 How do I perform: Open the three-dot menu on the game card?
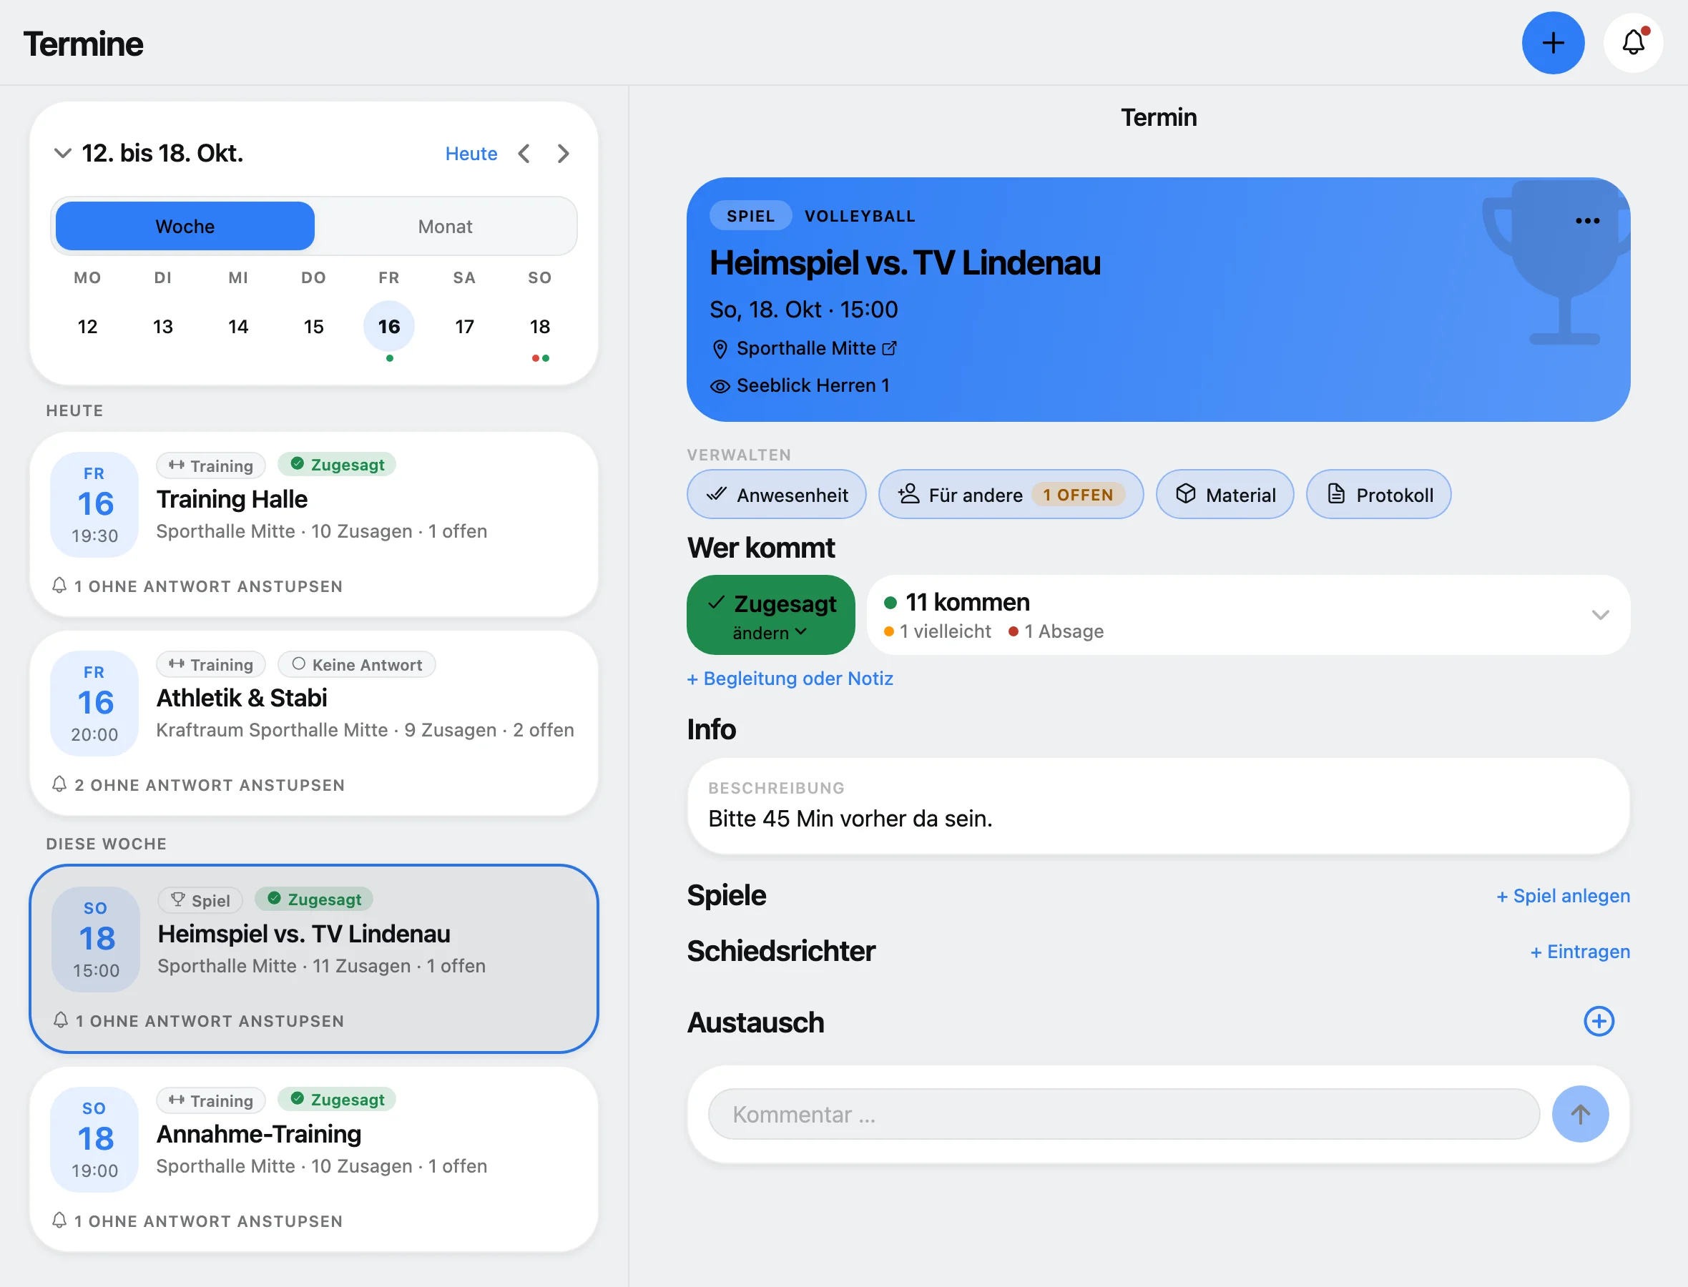tap(1587, 221)
